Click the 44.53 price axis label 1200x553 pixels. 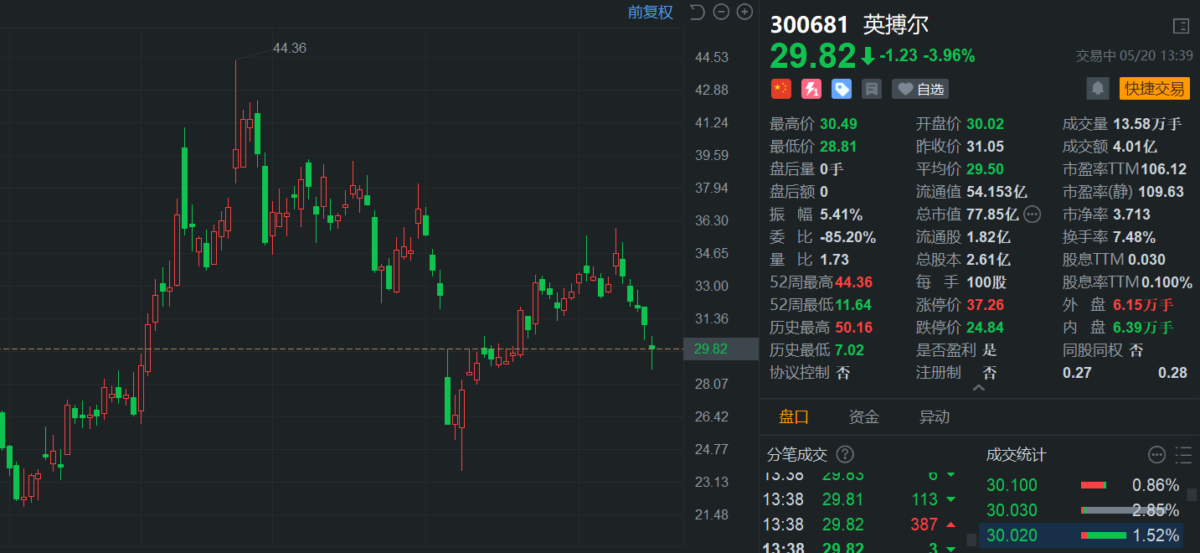pos(712,57)
